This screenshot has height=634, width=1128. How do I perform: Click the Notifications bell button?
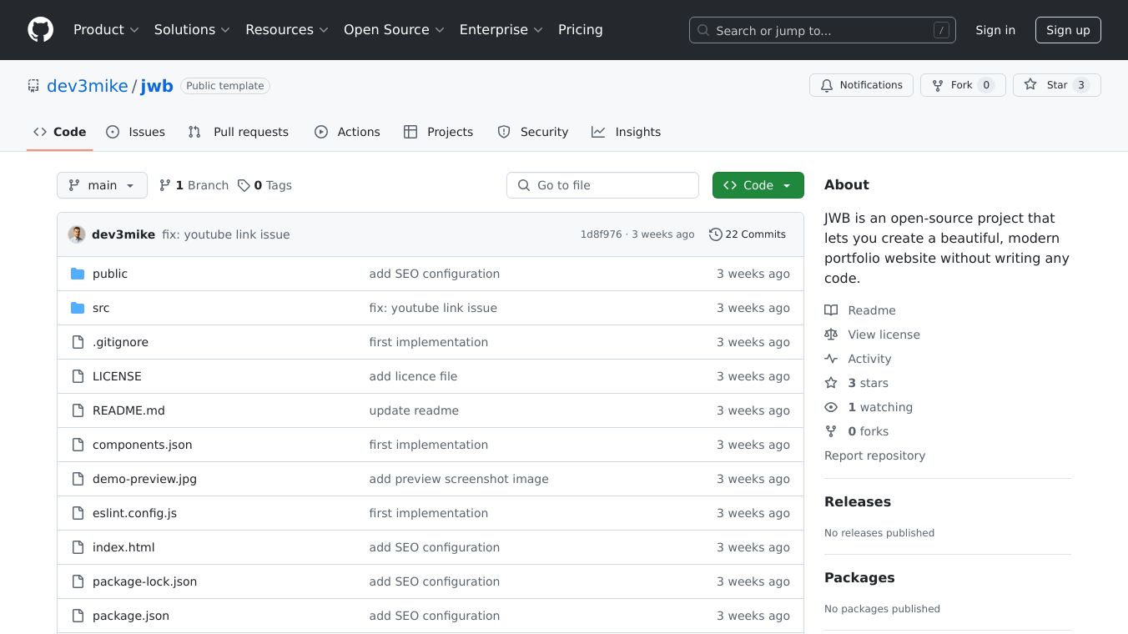(860, 85)
